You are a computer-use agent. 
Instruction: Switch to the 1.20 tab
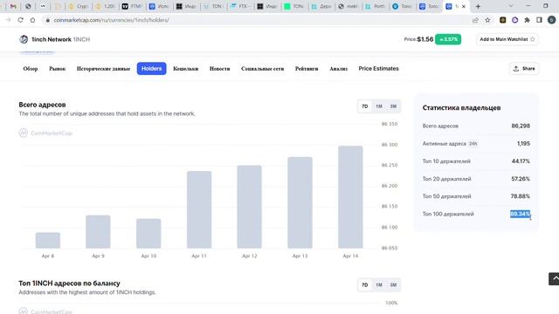tap(105, 6)
